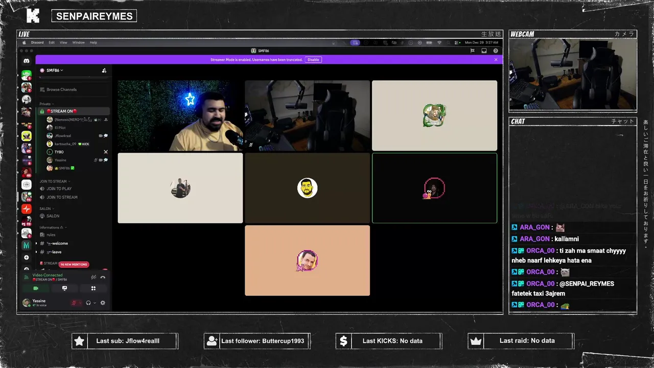This screenshot has height=368, width=654.
Task: Click SMF86 user in voice list
Action: click(77, 168)
